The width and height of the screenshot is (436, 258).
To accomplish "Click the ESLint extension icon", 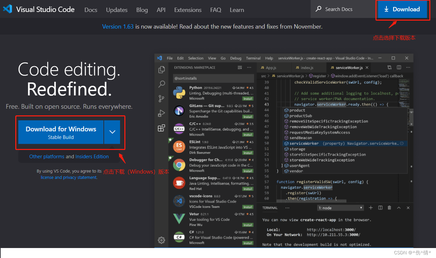I will point(179,147).
